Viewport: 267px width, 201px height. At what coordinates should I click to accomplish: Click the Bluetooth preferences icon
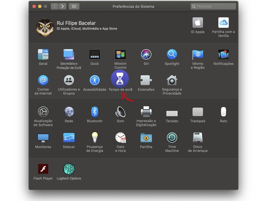94,112
